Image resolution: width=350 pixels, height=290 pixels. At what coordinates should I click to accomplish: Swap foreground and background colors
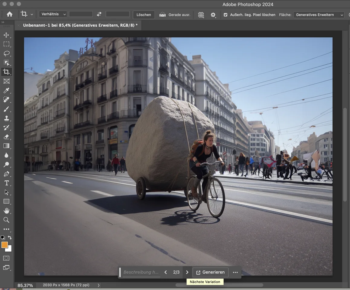point(10,238)
